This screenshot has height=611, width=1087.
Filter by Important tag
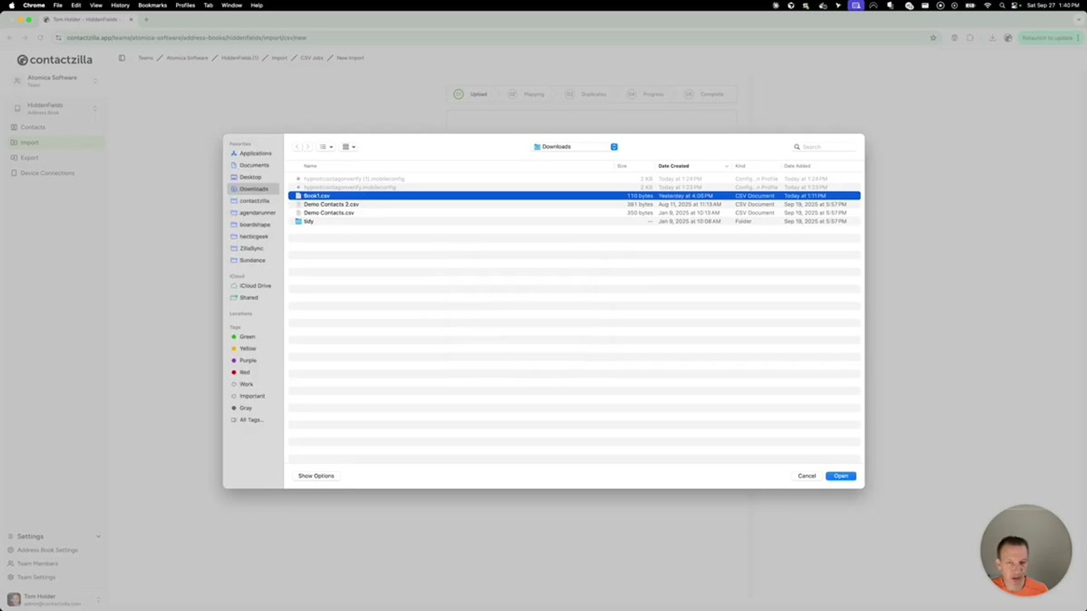(x=252, y=396)
